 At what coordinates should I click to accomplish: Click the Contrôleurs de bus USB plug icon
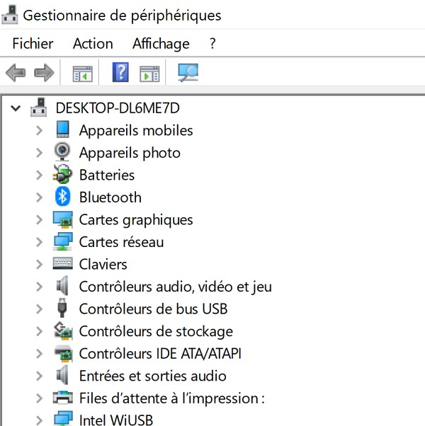click(x=62, y=308)
